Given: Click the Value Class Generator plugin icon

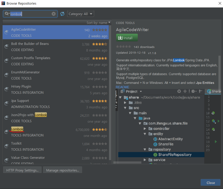Looking at the screenshot, I should pos(6,160).
